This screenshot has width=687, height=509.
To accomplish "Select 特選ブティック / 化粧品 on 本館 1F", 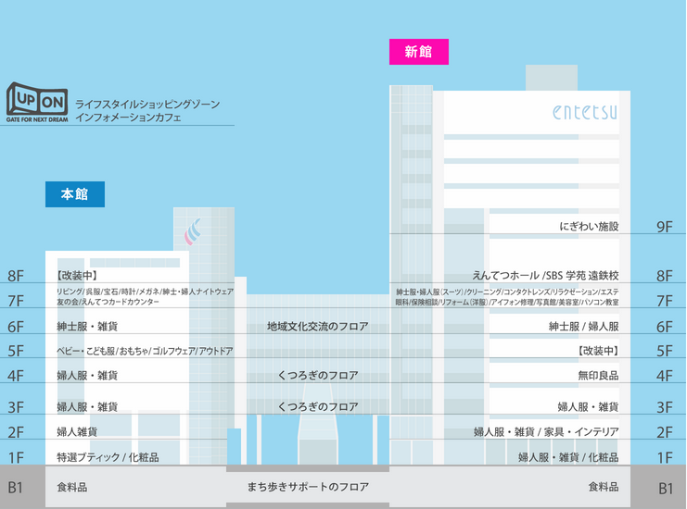I will [x=108, y=457].
